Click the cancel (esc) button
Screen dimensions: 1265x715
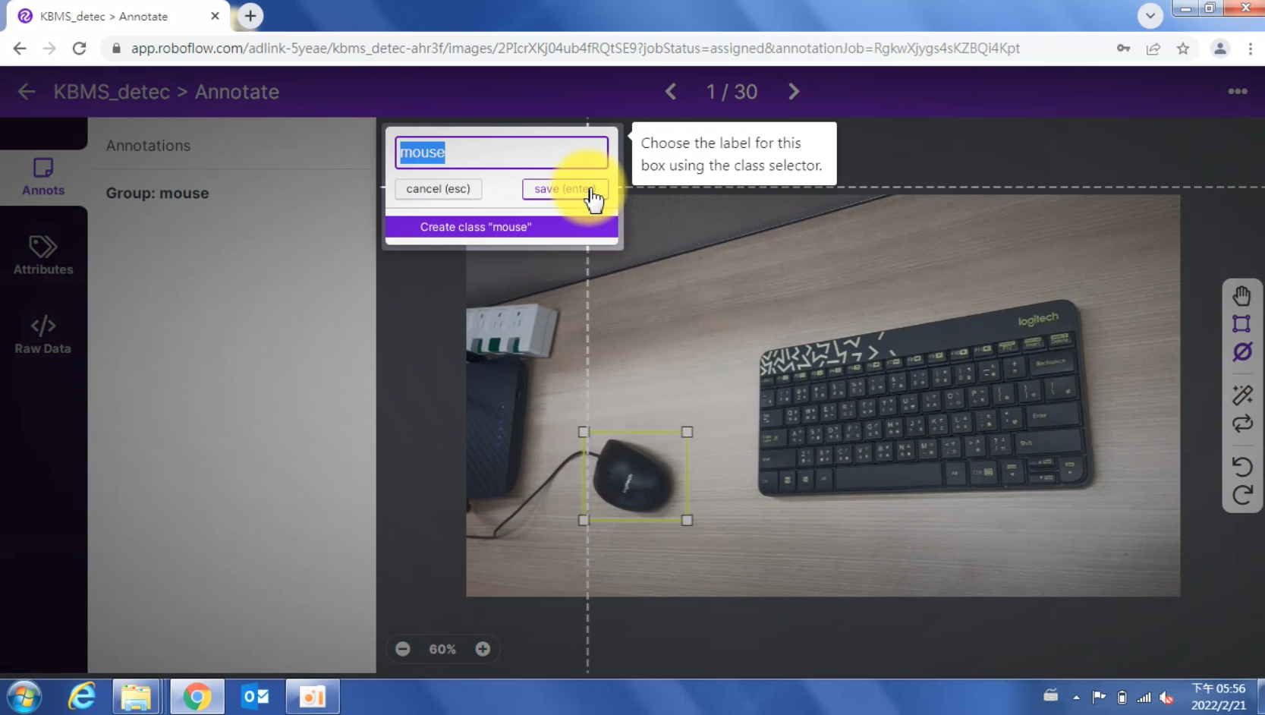(438, 189)
